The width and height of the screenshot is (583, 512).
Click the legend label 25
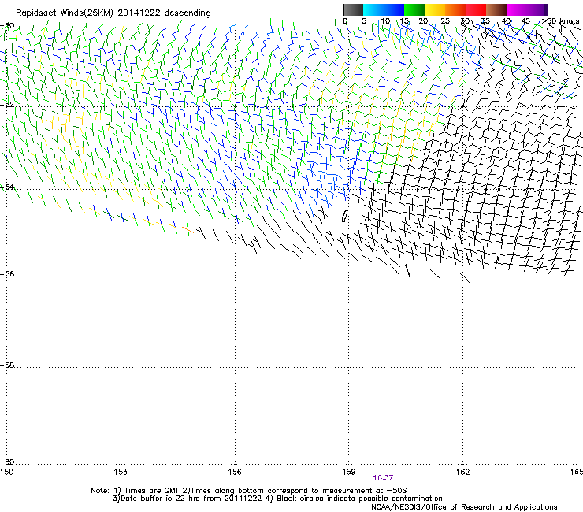pos(444,21)
